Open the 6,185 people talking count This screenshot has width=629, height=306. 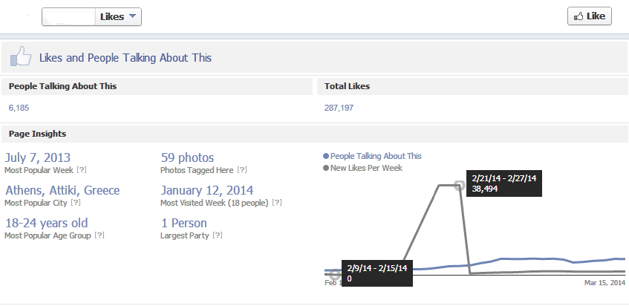click(19, 108)
